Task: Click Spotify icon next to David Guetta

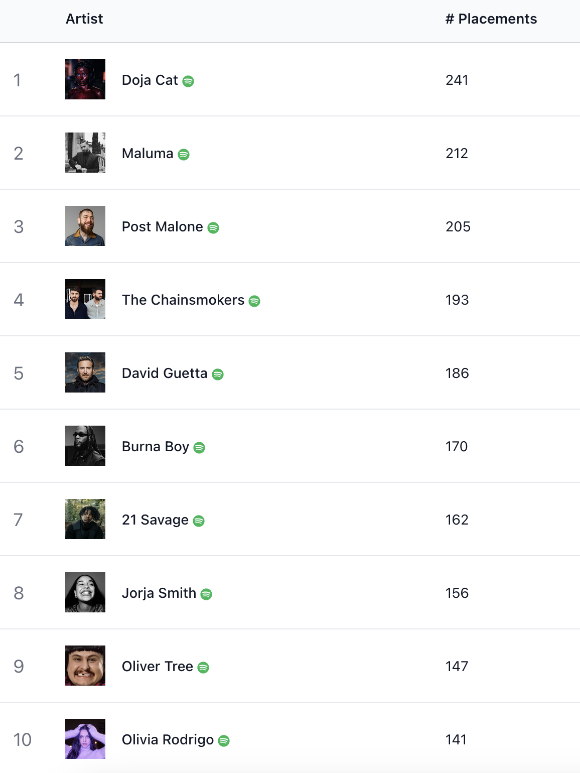Action: pyautogui.click(x=218, y=374)
